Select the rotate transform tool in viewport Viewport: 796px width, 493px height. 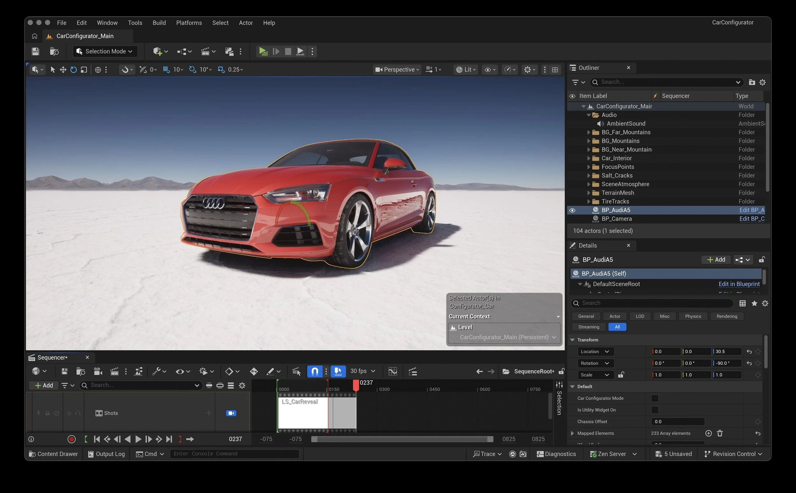73,69
